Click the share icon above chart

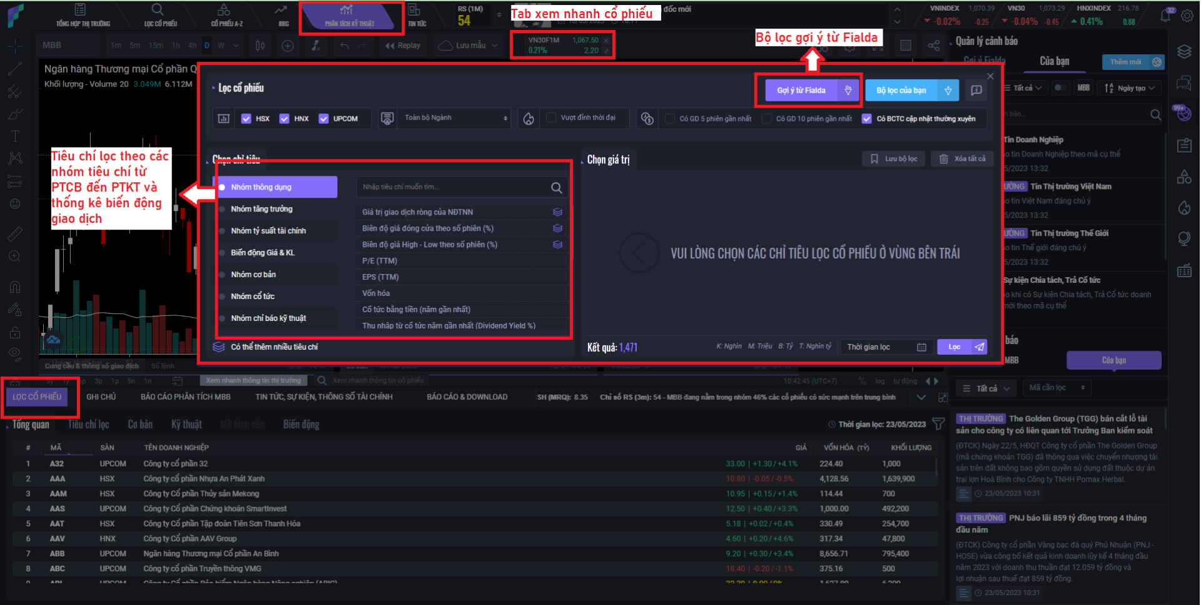[x=933, y=46]
